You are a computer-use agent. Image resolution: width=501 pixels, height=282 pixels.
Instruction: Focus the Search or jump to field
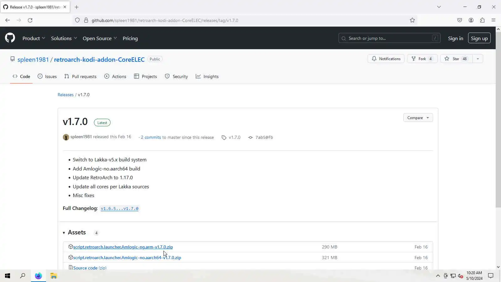390,38
